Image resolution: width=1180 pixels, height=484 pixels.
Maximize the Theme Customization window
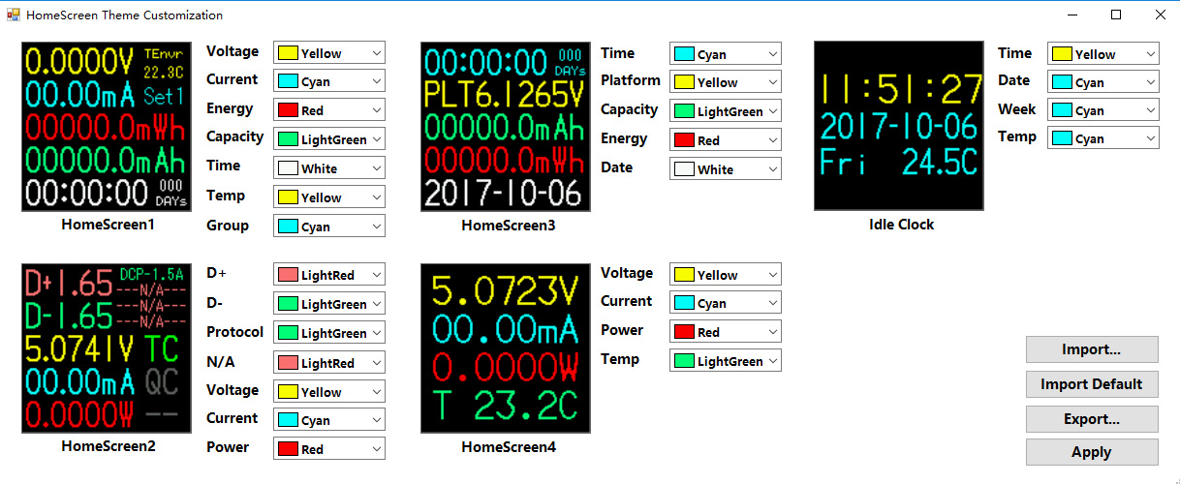1116,15
